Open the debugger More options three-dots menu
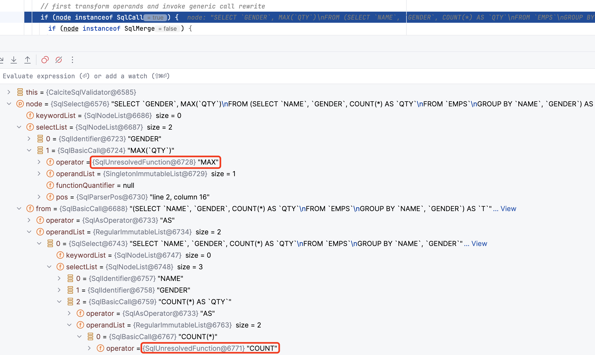This screenshot has width=595, height=355. (72, 60)
